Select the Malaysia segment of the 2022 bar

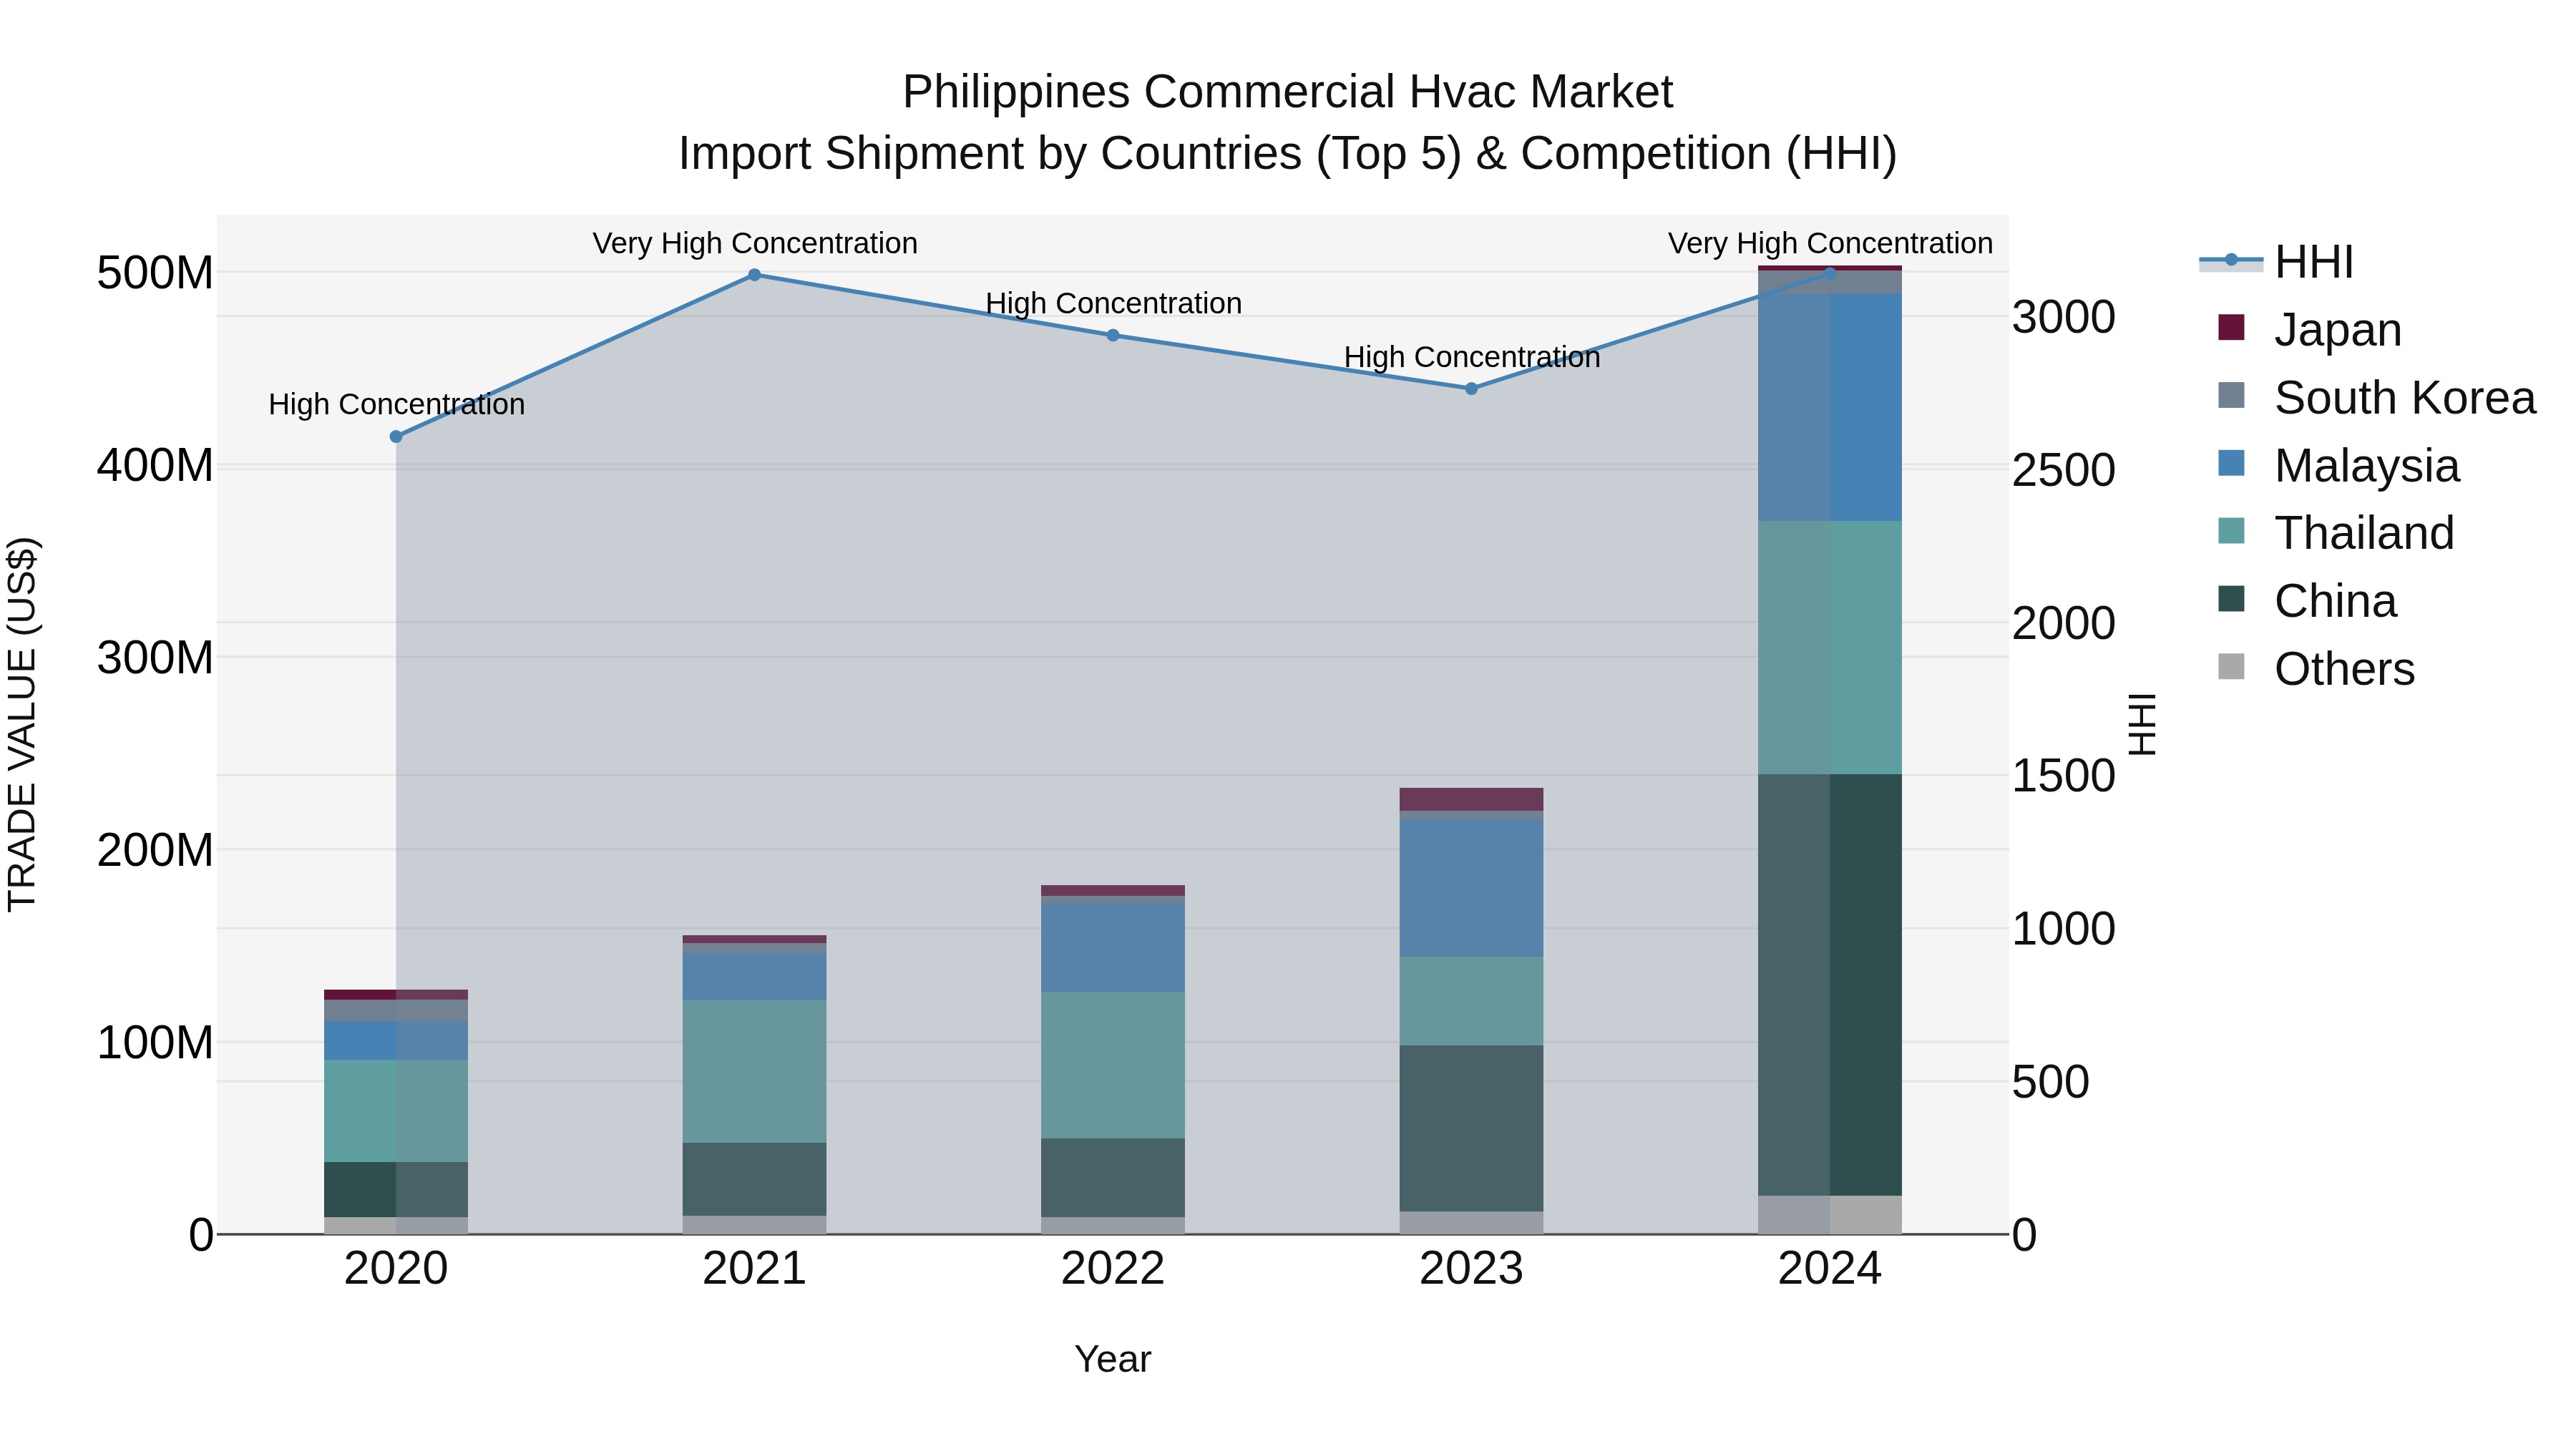coord(1113,948)
